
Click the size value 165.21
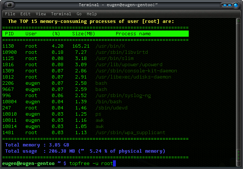click(x=81, y=46)
